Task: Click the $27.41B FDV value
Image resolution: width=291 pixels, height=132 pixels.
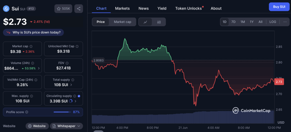Action: tap(63, 68)
